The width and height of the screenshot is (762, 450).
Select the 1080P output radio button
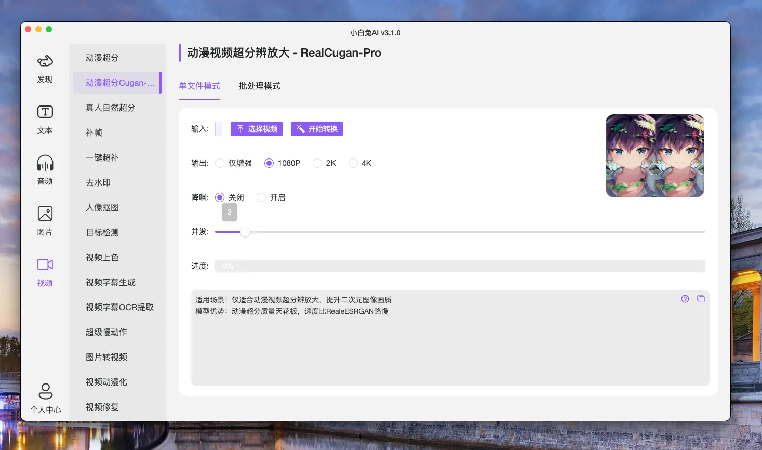click(x=269, y=163)
